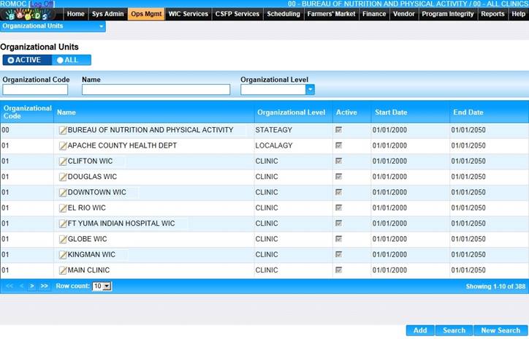
Task: Open the Program Integrity menu
Action: point(447,14)
